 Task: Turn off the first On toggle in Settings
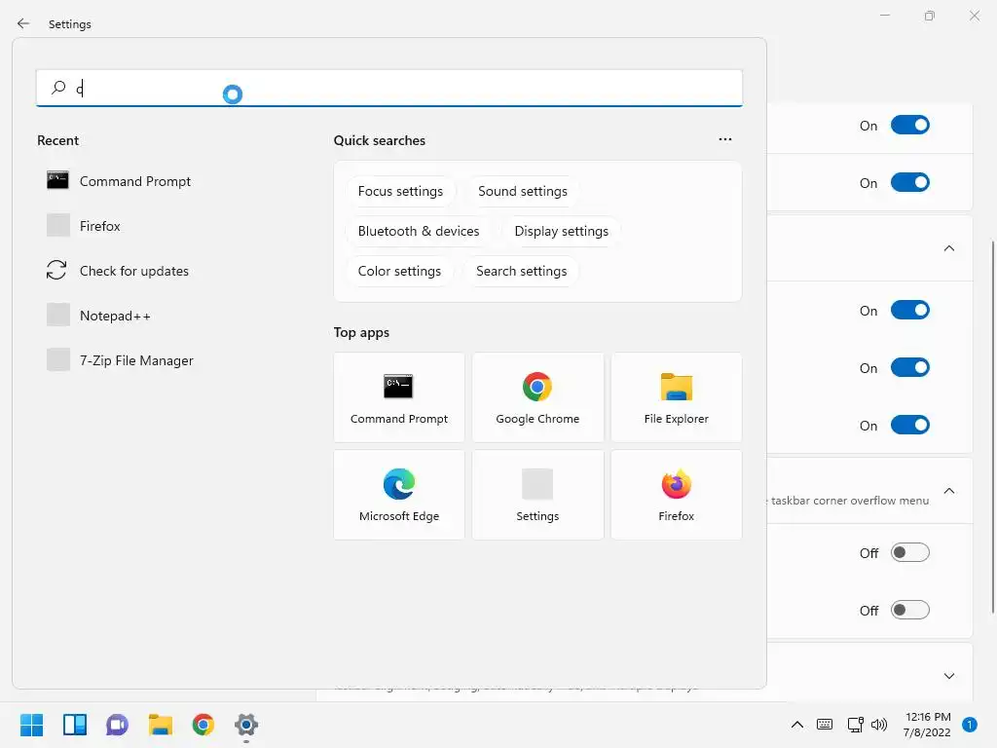(910, 126)
